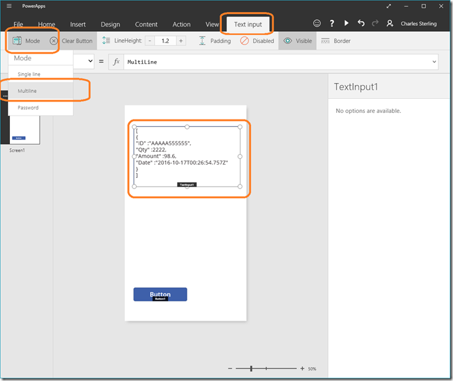Open the Padding settings

pos(215,41)
